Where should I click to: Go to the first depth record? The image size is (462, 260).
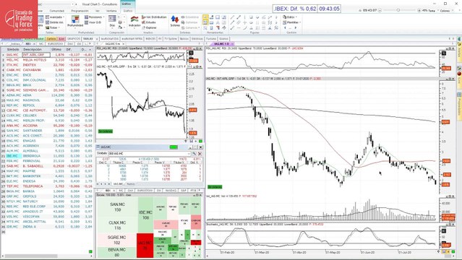[98, 183]
